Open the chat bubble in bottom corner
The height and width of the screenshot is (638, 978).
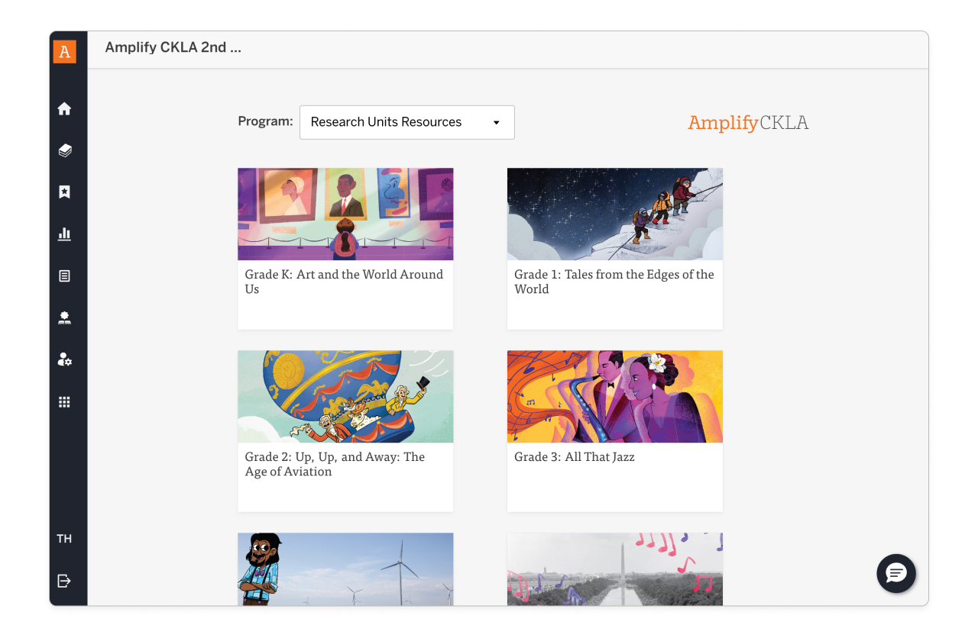[x=895, y=573]
